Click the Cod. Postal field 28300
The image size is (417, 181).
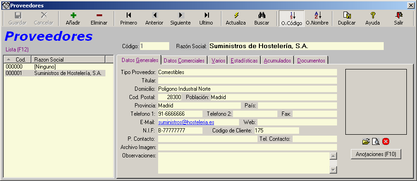tap(170, 97)
